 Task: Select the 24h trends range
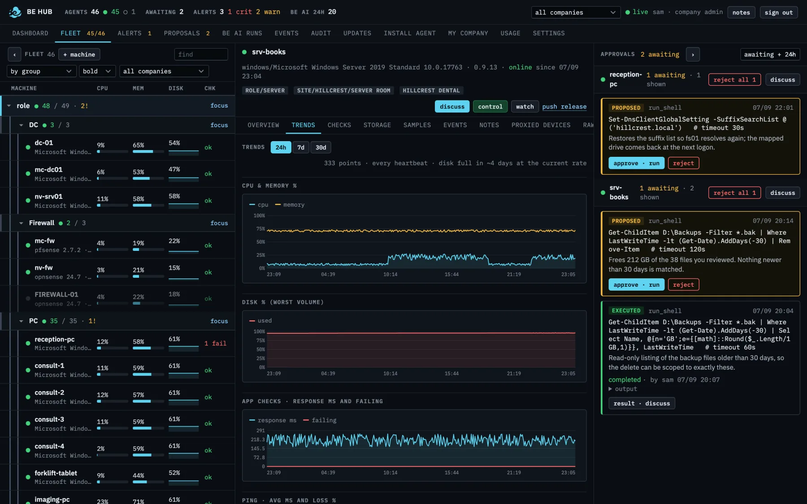(281, 147)
